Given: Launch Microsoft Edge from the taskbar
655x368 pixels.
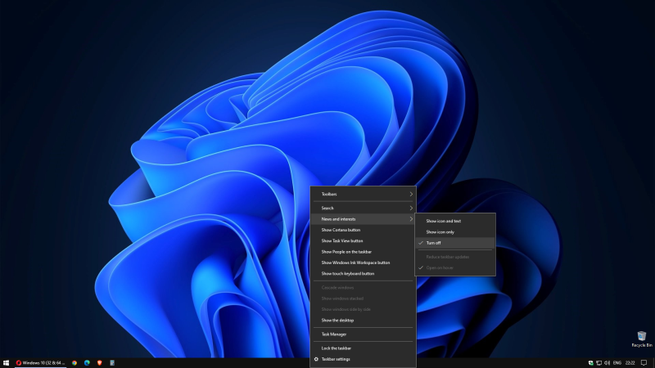Looking at the screenshot, I should click(87, 362).
